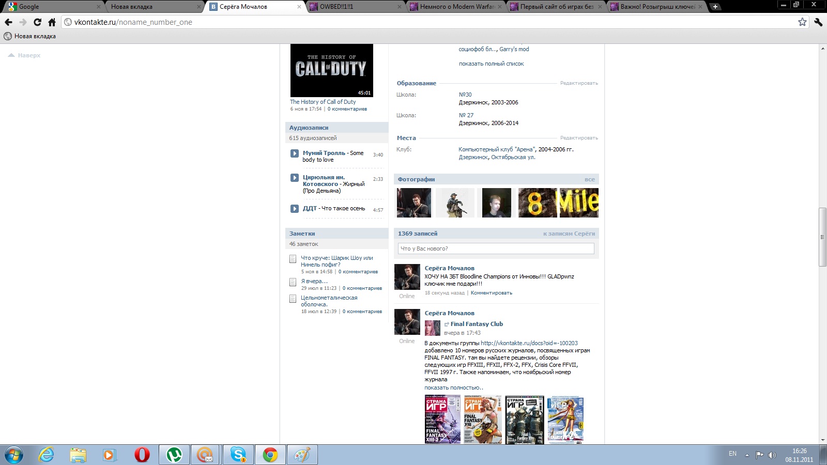Expand the full list via показать полный список
The height and width of the screenshot is (465, 827).
[491, 64]
